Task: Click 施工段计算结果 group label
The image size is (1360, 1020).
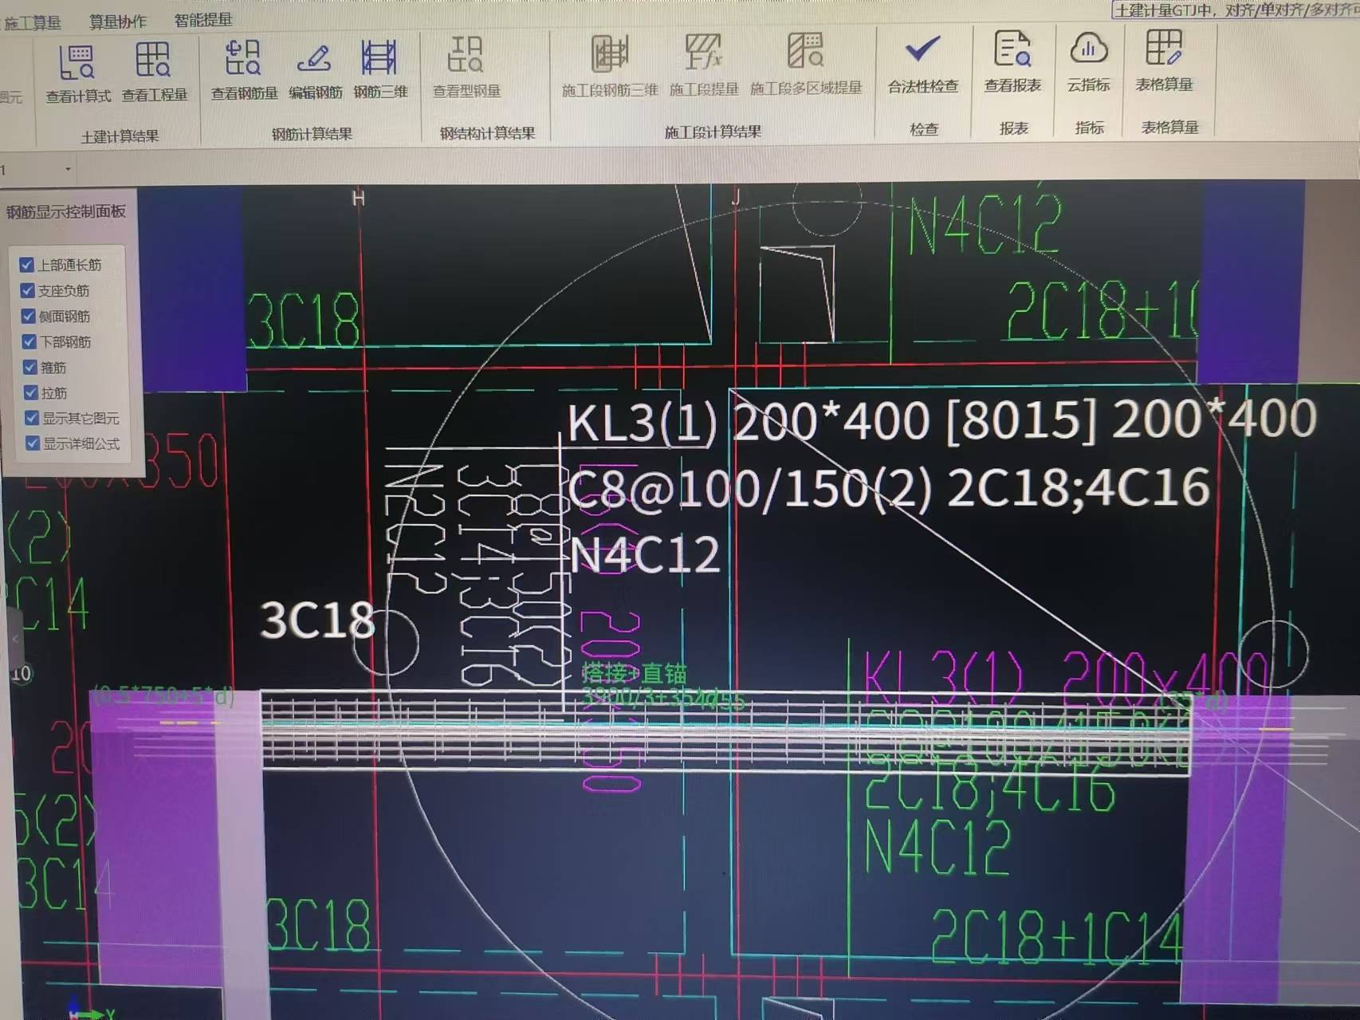Action: tap(713, 132)
